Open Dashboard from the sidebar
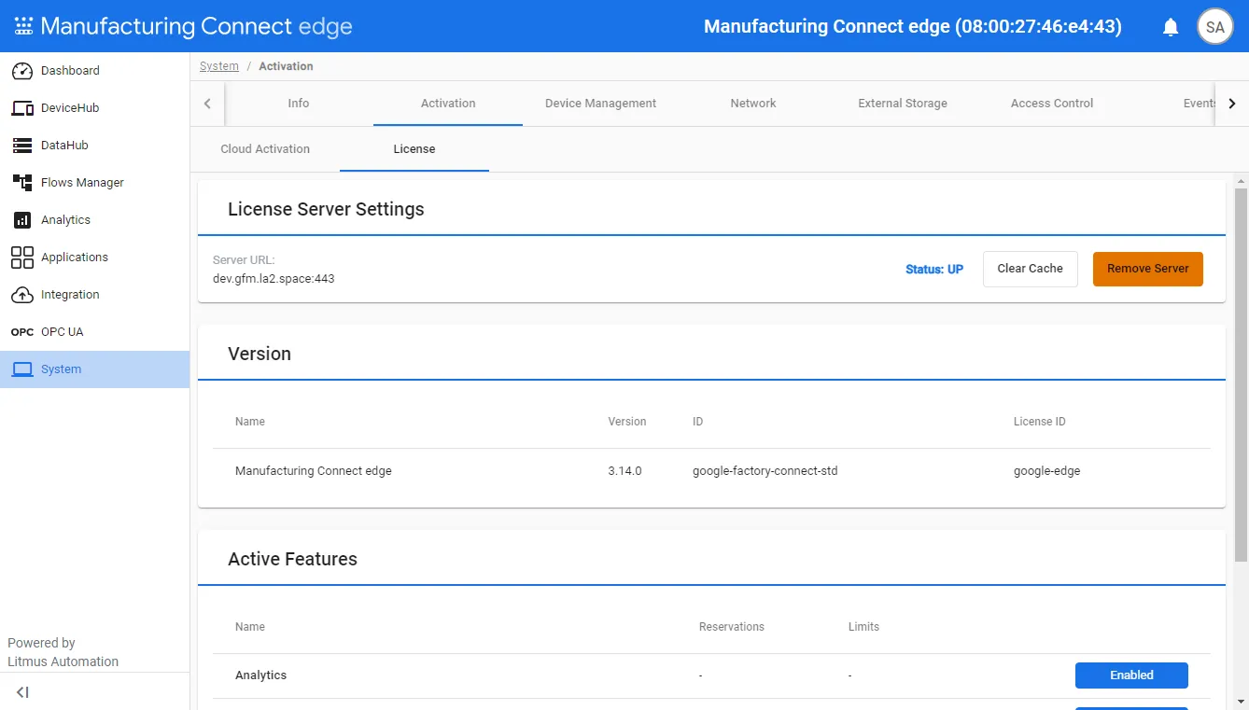The width and height of the screenshot is (1249, 710). [95, 71]
